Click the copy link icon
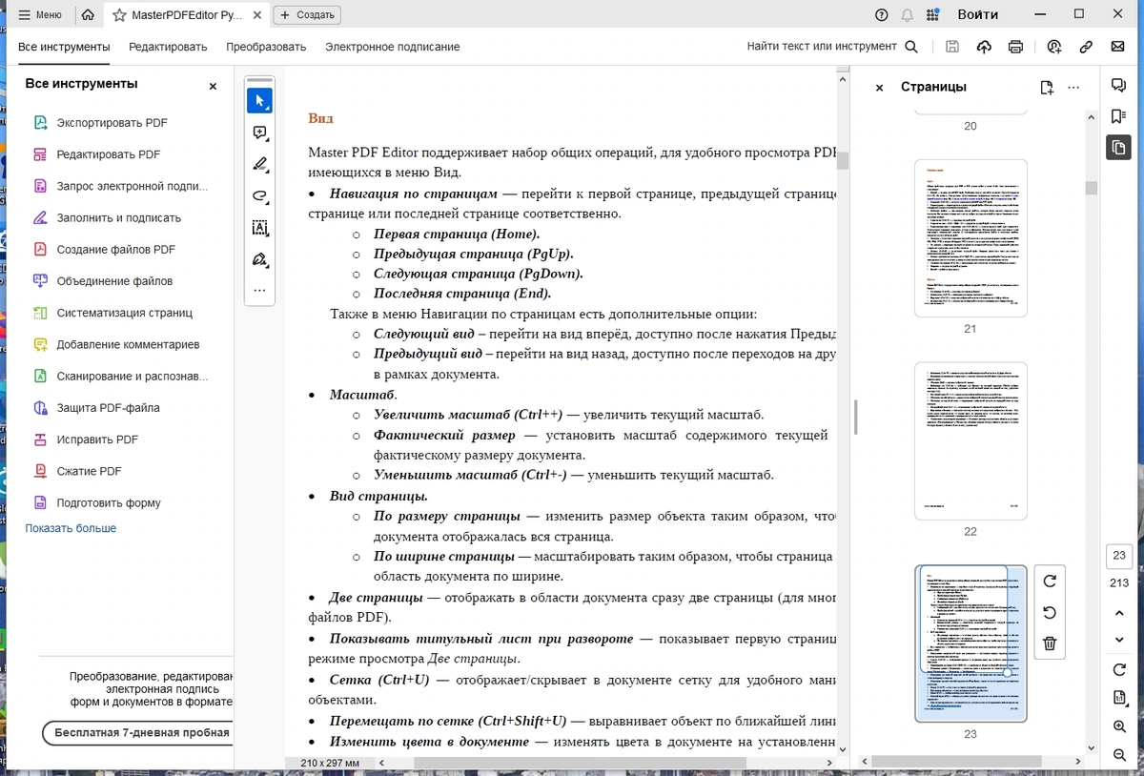The image size is (1144, 776). pos(1086,47)
